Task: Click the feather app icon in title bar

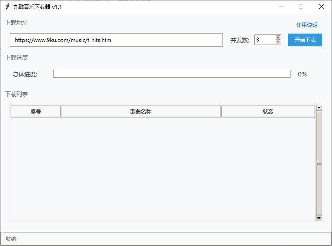Action: tap(8, 7)
